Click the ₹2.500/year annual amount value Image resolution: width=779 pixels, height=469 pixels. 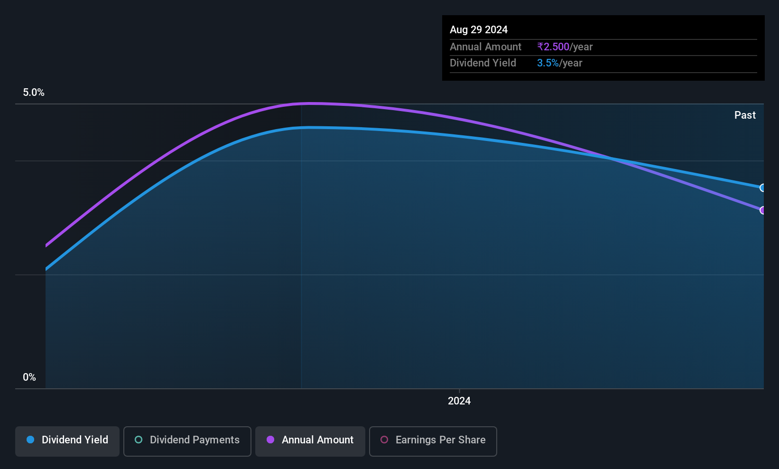pos(565,47)
